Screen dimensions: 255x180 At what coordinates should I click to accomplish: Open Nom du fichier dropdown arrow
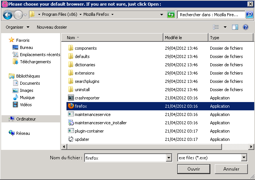169,158
